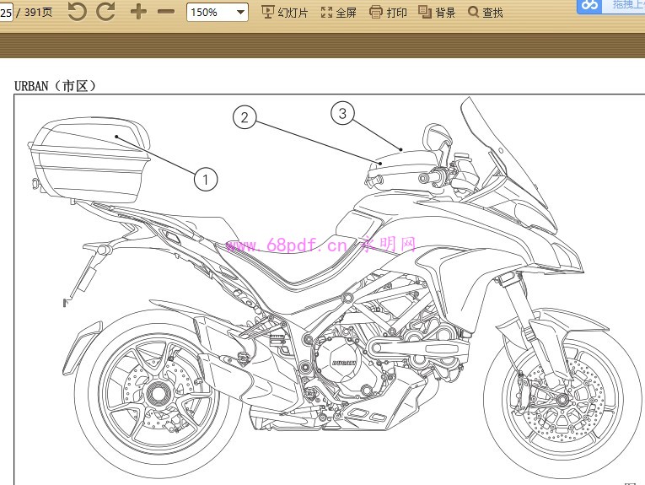The height and width of the screenshot is (485, 645).
Task: Change the background (背景)
Action: [x=437, y=12]
